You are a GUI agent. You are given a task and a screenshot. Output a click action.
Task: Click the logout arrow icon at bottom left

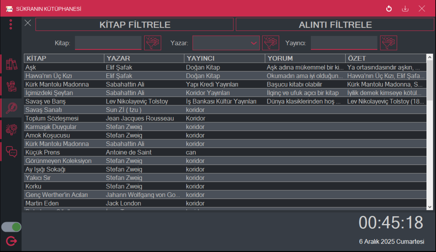click(11, 241)
